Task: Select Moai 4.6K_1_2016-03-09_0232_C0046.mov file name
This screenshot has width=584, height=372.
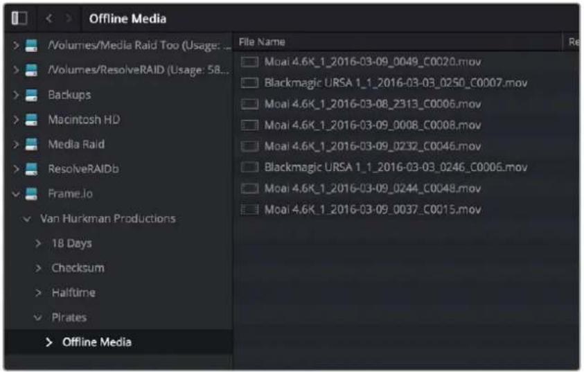Action: tap(373, 146)
